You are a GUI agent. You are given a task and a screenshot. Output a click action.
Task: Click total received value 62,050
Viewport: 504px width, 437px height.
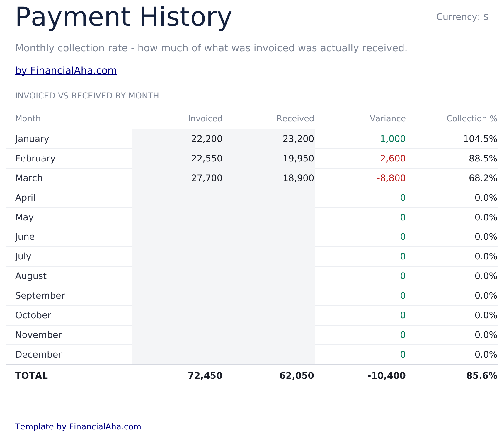(297, 376)
